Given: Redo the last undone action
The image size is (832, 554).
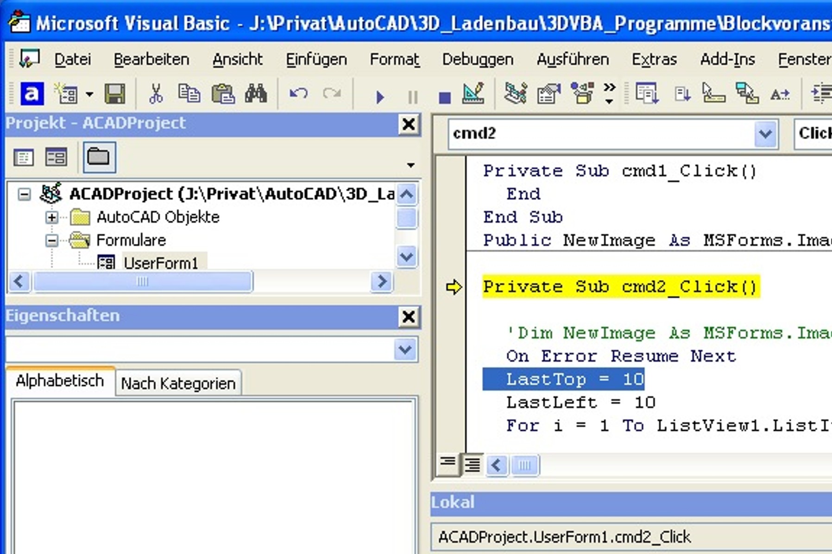Looking at the screenshot, I should tap(332, 94).
